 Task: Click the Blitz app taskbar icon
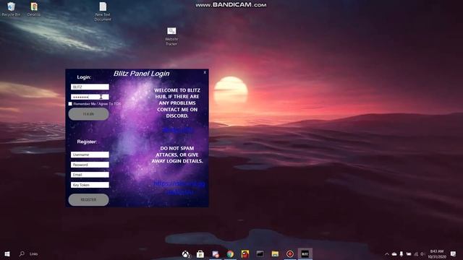click(x=305, y=253)
